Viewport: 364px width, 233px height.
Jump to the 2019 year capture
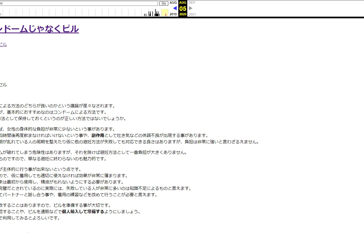[x=173, y=14]
